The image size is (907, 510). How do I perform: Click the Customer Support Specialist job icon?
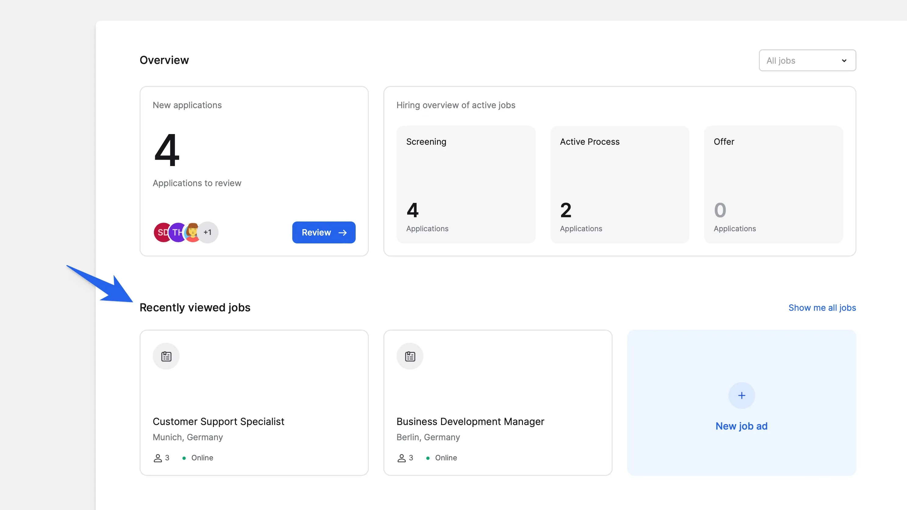[166, 356]
